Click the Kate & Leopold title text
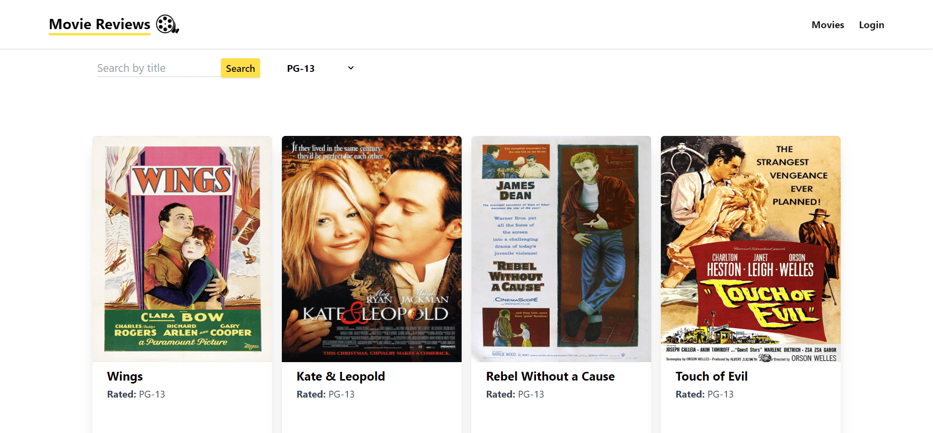This screenshot has height=433, width=933. [341, 376]
